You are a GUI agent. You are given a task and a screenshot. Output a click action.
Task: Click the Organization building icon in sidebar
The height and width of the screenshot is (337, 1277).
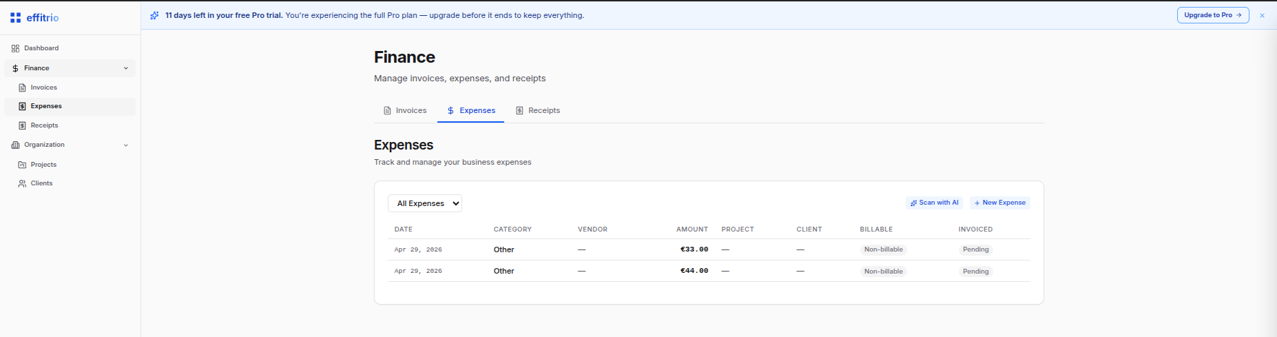point(15,145)
